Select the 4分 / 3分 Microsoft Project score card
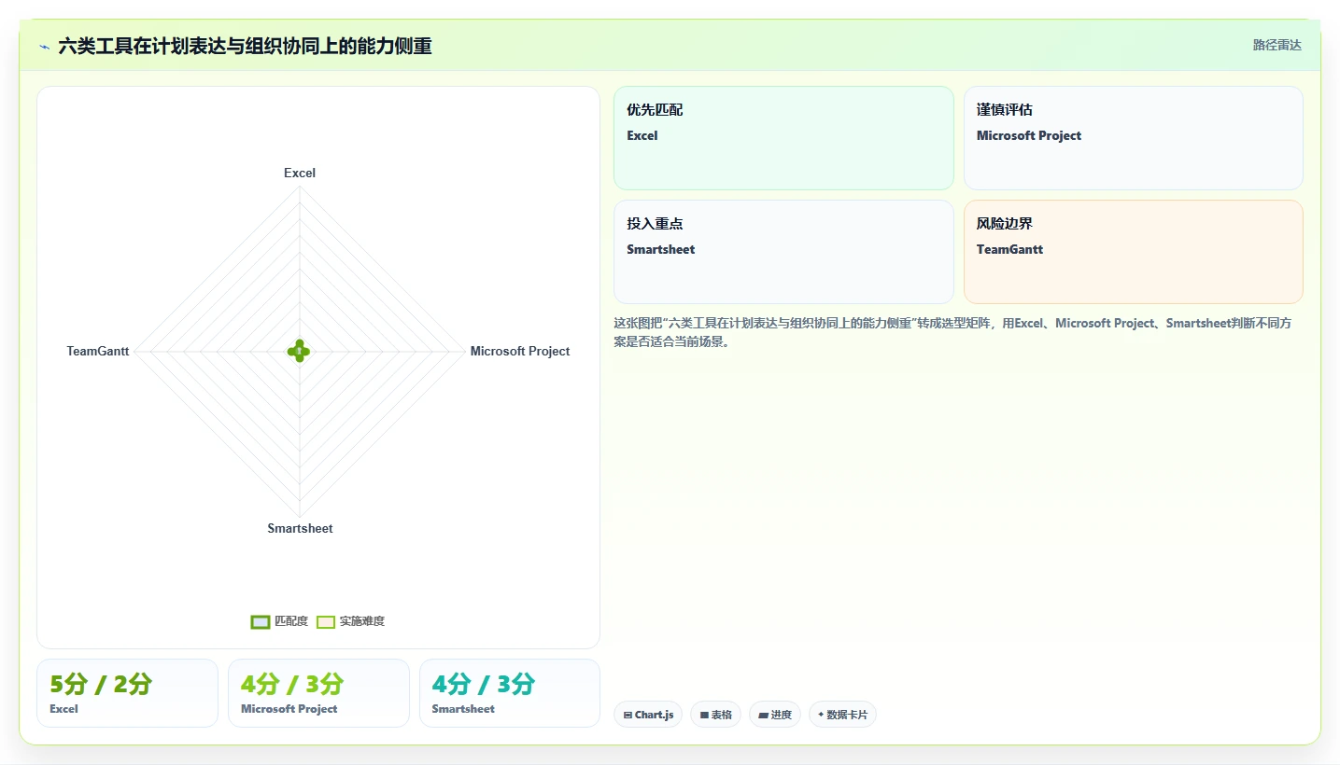Viewport: 1340px width, 765px height. click(318, 693)
